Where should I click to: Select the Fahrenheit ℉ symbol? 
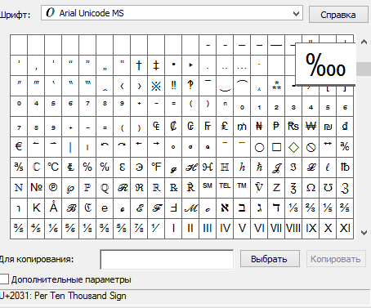[x=156, y=167]
